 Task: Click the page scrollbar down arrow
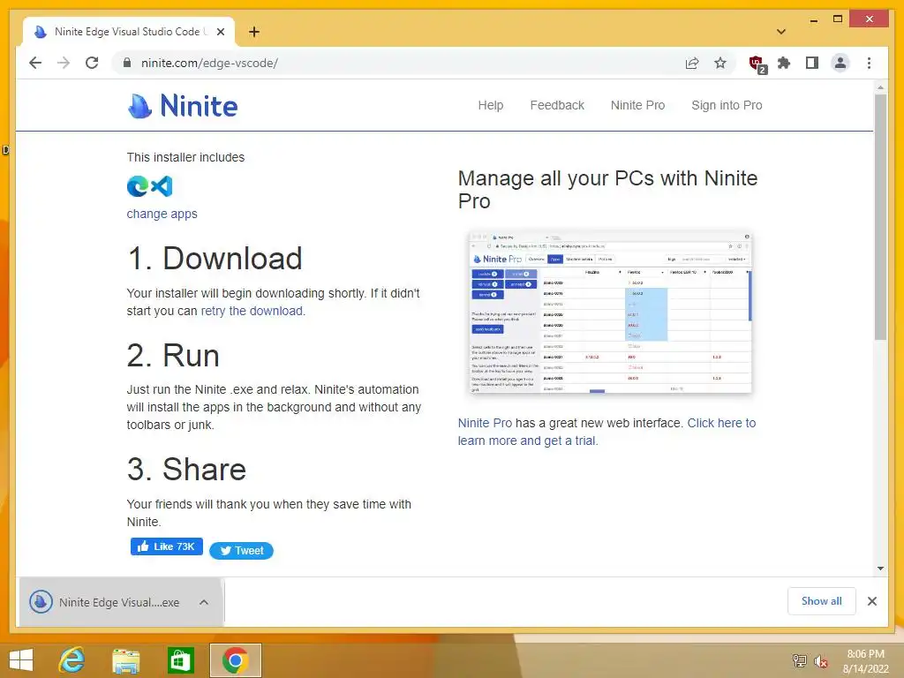tap(880, 569)
